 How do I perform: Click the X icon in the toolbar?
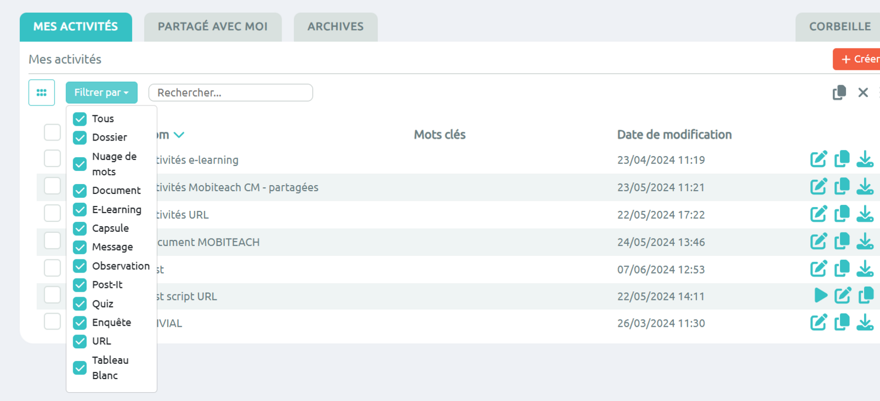[863, 93]
